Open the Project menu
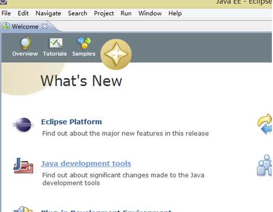 [x=104, y=13]
